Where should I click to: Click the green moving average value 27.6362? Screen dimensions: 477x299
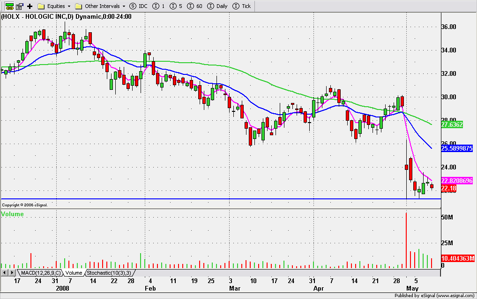point(452,124)
